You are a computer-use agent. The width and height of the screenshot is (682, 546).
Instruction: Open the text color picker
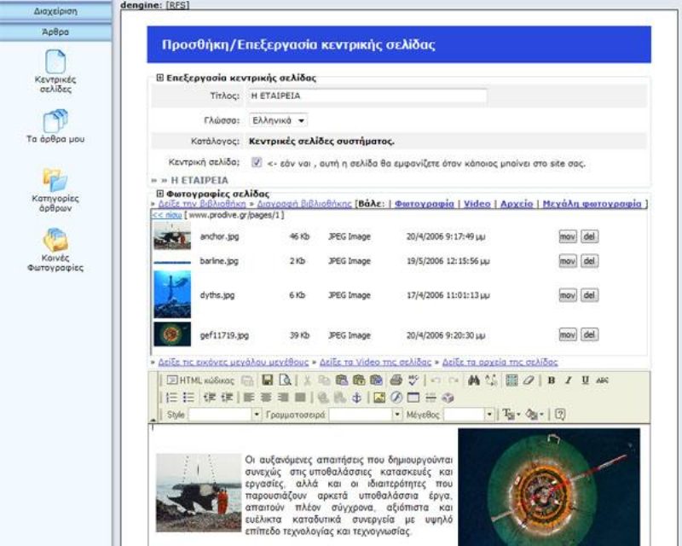pos(511,414)
